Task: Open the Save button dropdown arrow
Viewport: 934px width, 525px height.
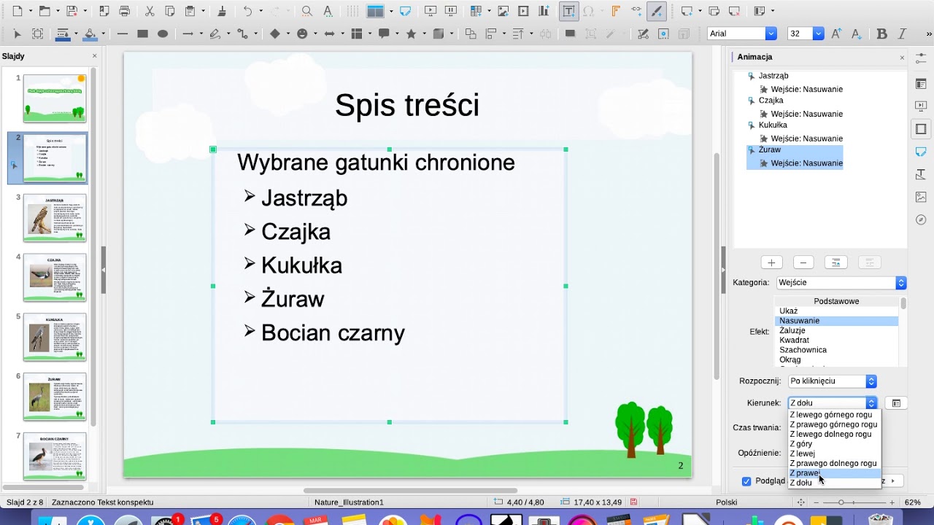Action: pos(85,11)
